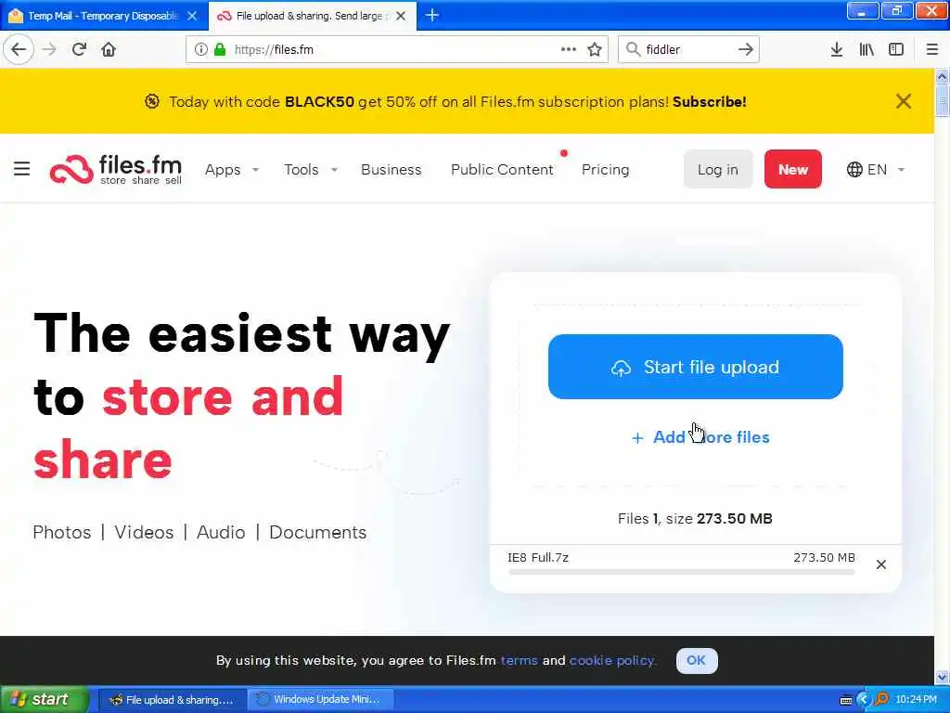Click Add more files link

coord(700,437)
